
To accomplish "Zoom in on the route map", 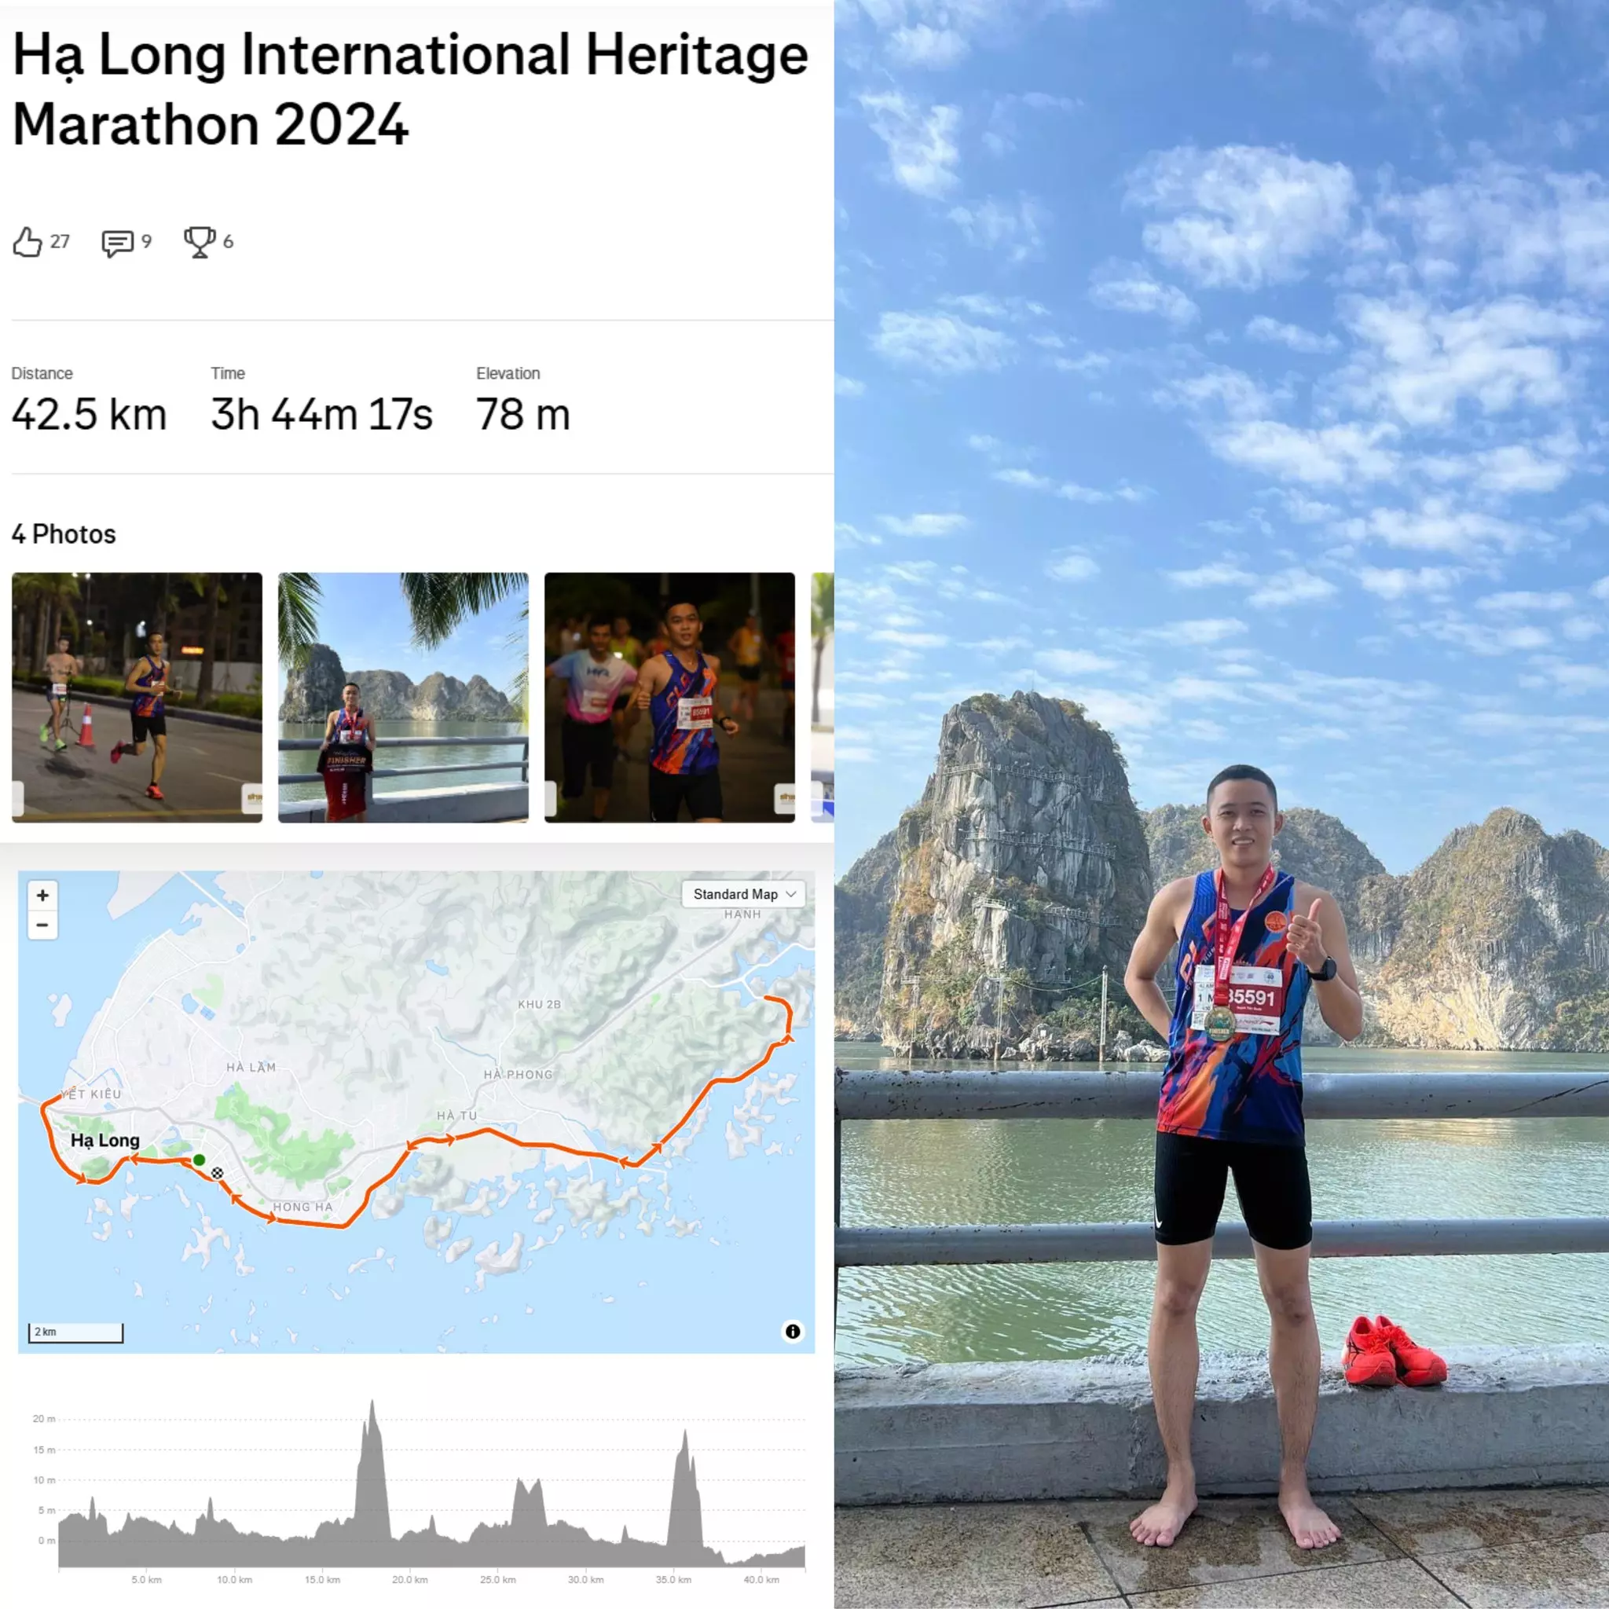I will click(x=42, y=896).
